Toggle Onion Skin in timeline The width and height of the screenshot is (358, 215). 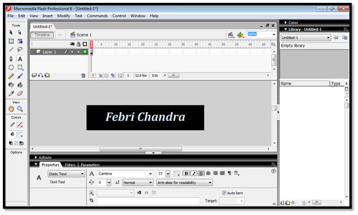100,75
